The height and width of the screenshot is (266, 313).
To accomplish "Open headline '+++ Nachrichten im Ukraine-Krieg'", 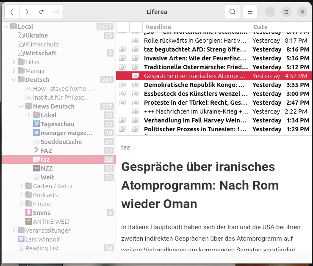I will tap(196, 111).
